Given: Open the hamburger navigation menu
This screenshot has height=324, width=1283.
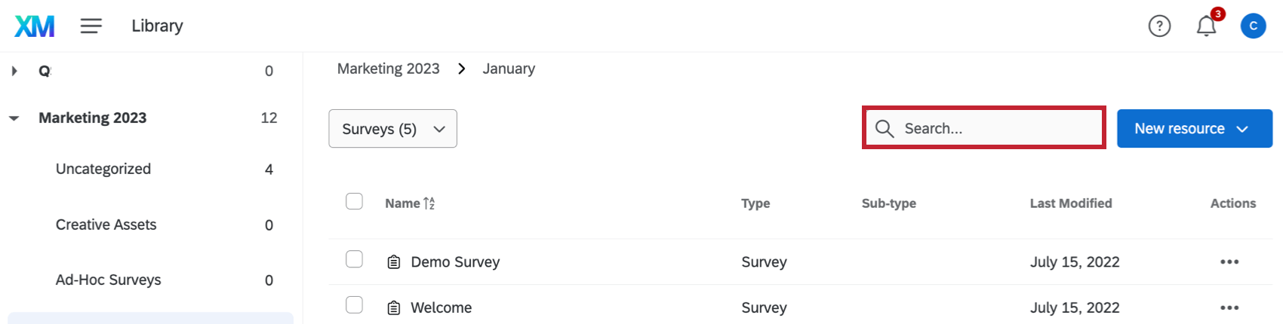Looking at the screenshot, I should point(91,26).
